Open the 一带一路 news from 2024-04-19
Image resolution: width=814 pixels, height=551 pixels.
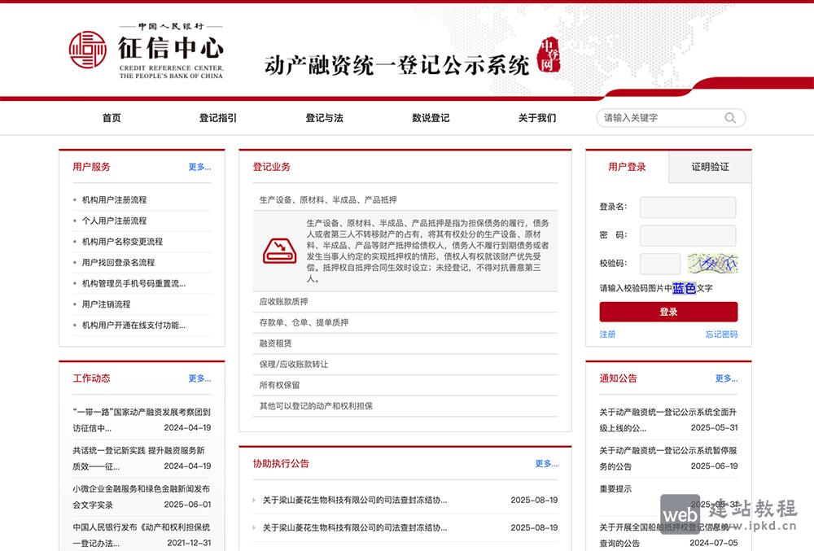(142, 420)
